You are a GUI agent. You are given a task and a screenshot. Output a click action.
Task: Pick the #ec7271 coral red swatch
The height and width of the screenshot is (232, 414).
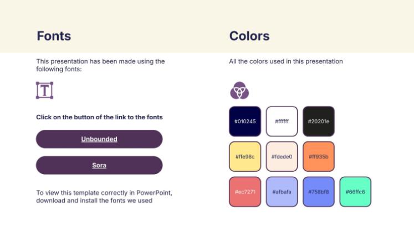click(245, 192)
